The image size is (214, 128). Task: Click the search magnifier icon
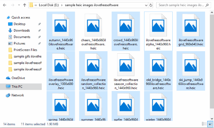(x=207, y=5)
